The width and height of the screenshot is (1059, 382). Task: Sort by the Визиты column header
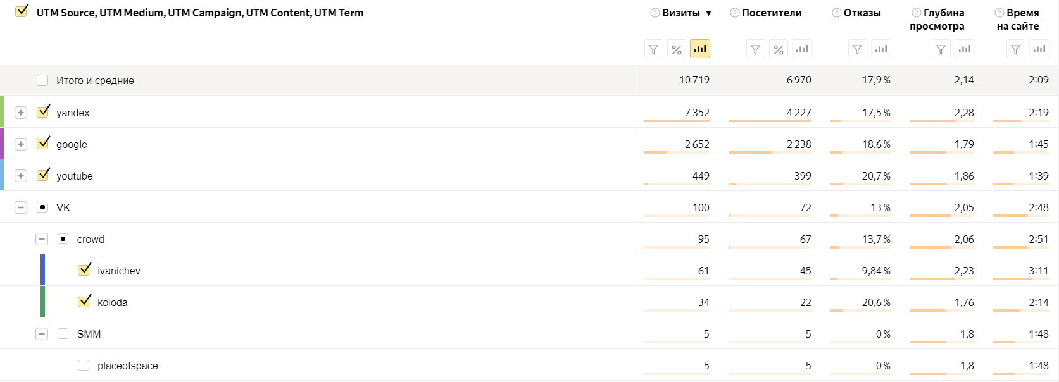681,13
